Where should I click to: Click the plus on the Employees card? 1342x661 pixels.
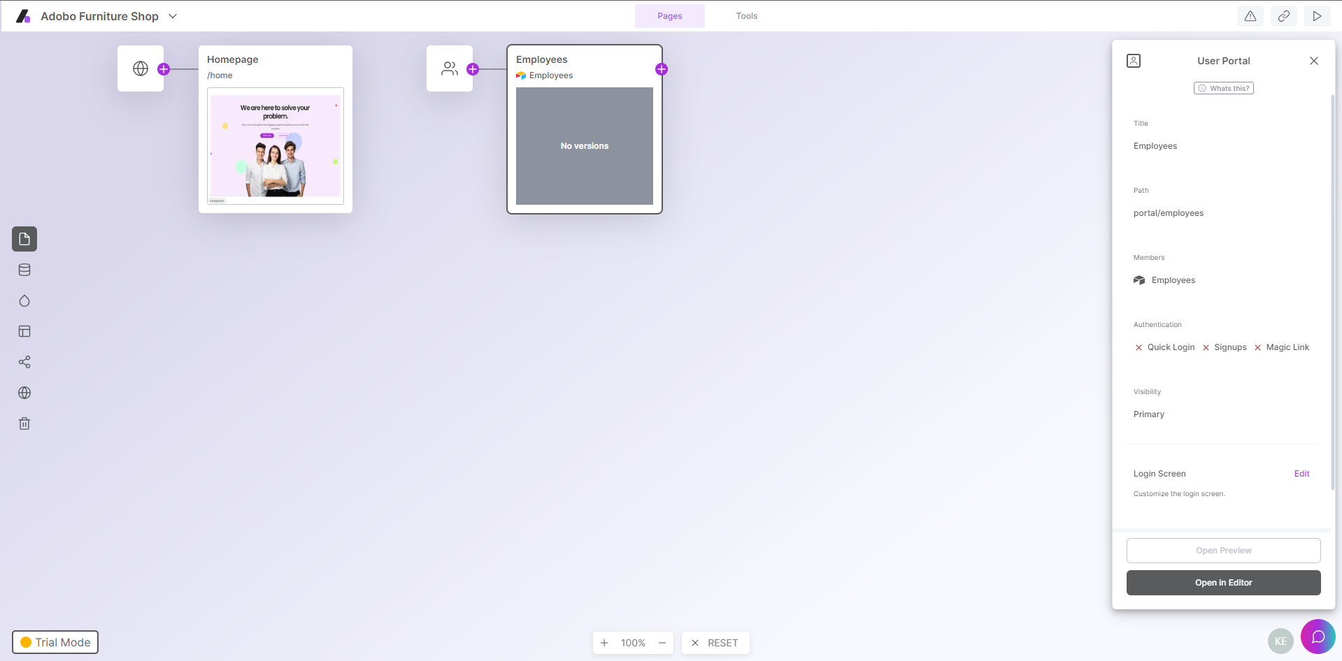click(662, 69)
